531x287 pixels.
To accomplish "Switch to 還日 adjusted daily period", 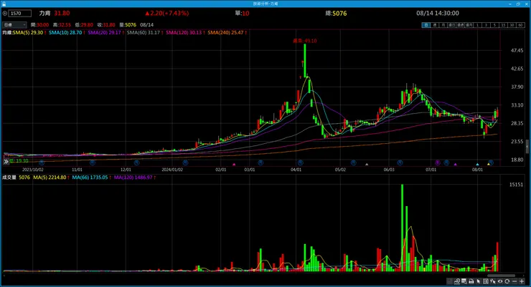I will click(452, 25).
